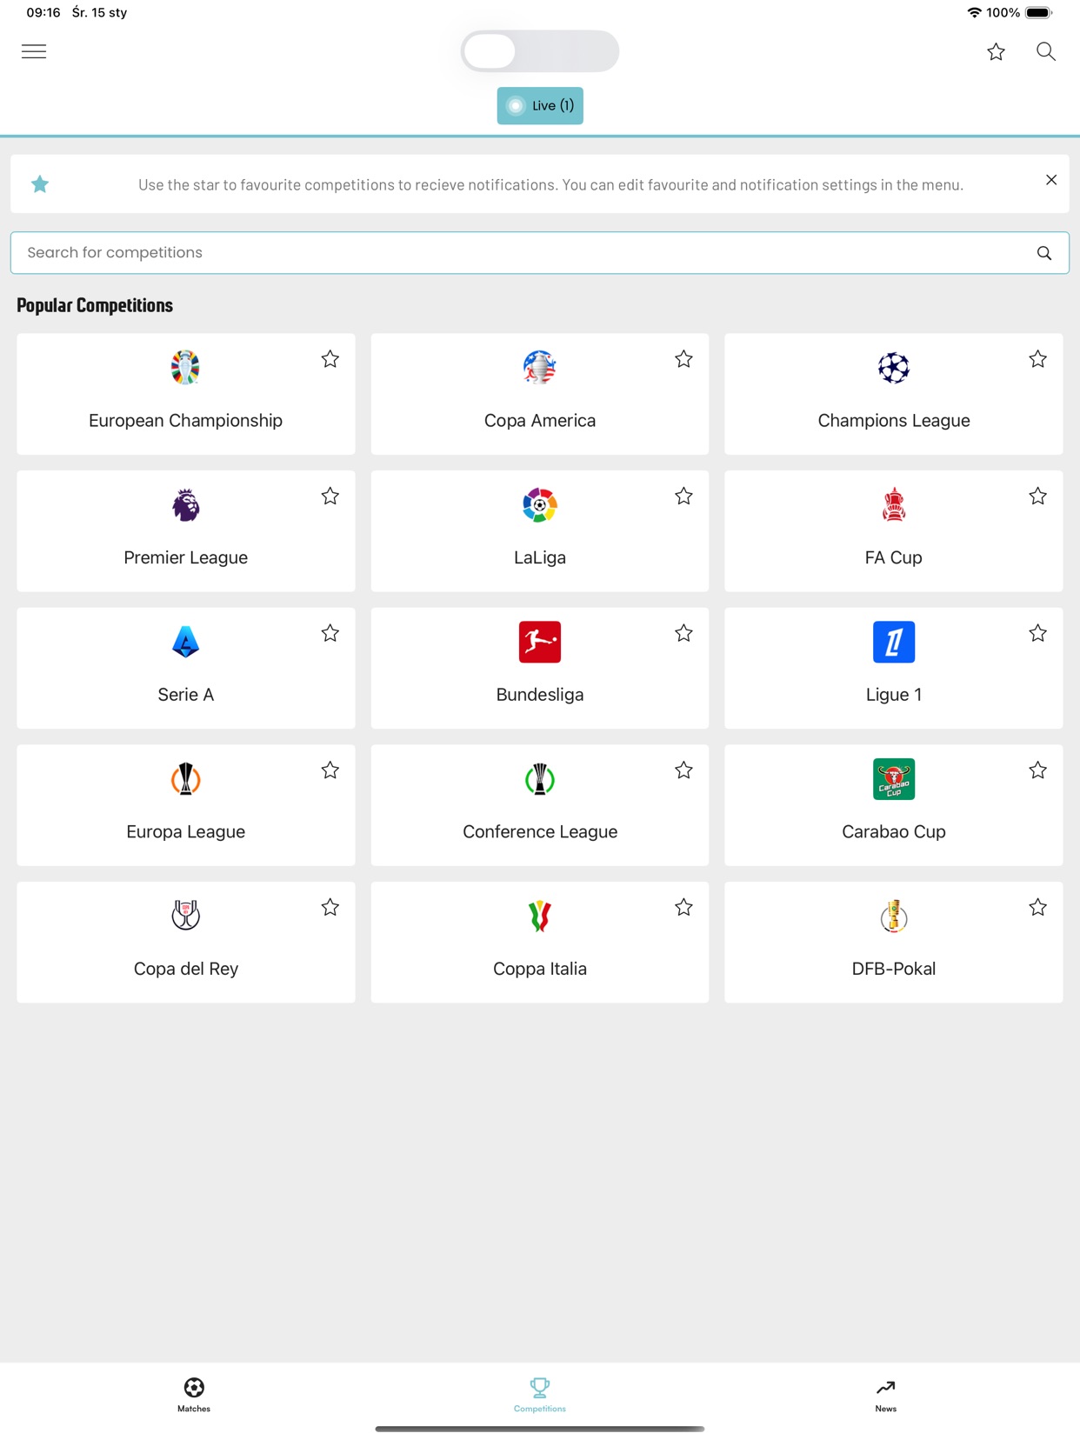Tap the Wi-Fi status icon
The image size is (1080, 1440).
[974, 13]
